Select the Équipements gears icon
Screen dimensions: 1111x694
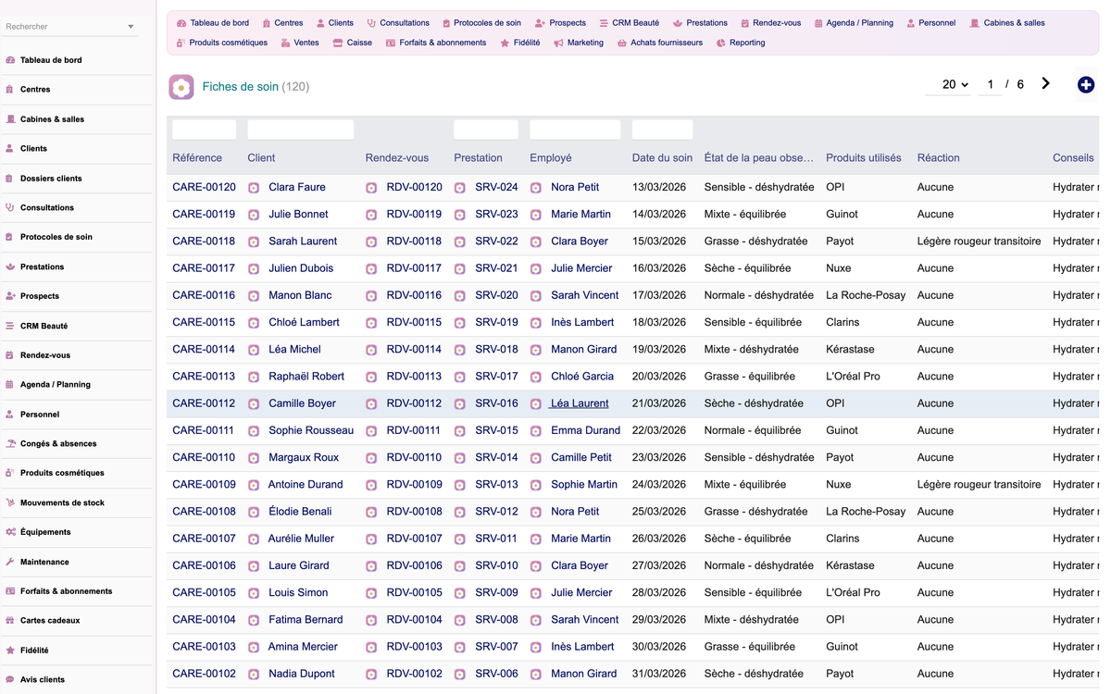point(10,532)
